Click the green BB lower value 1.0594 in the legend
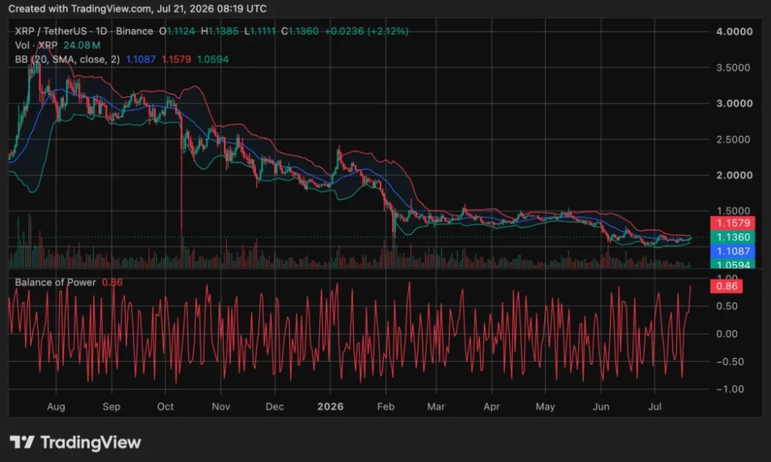Image resolution: width=771 pixels, height=462 pixels. click(x=213, y=59)
